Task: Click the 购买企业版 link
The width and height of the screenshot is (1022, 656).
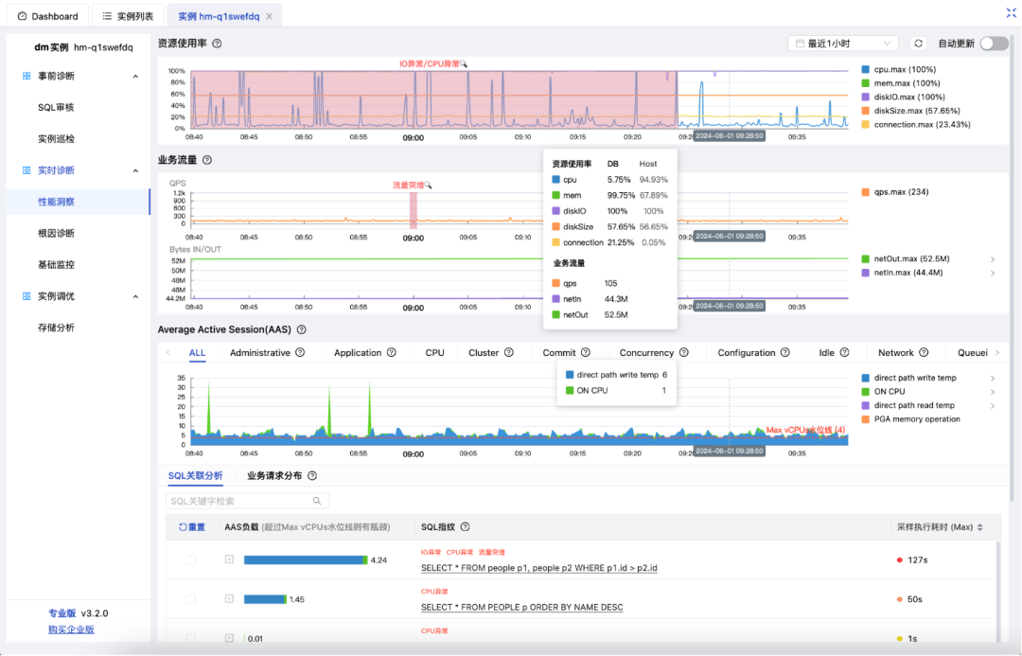Action: (71, 629)
